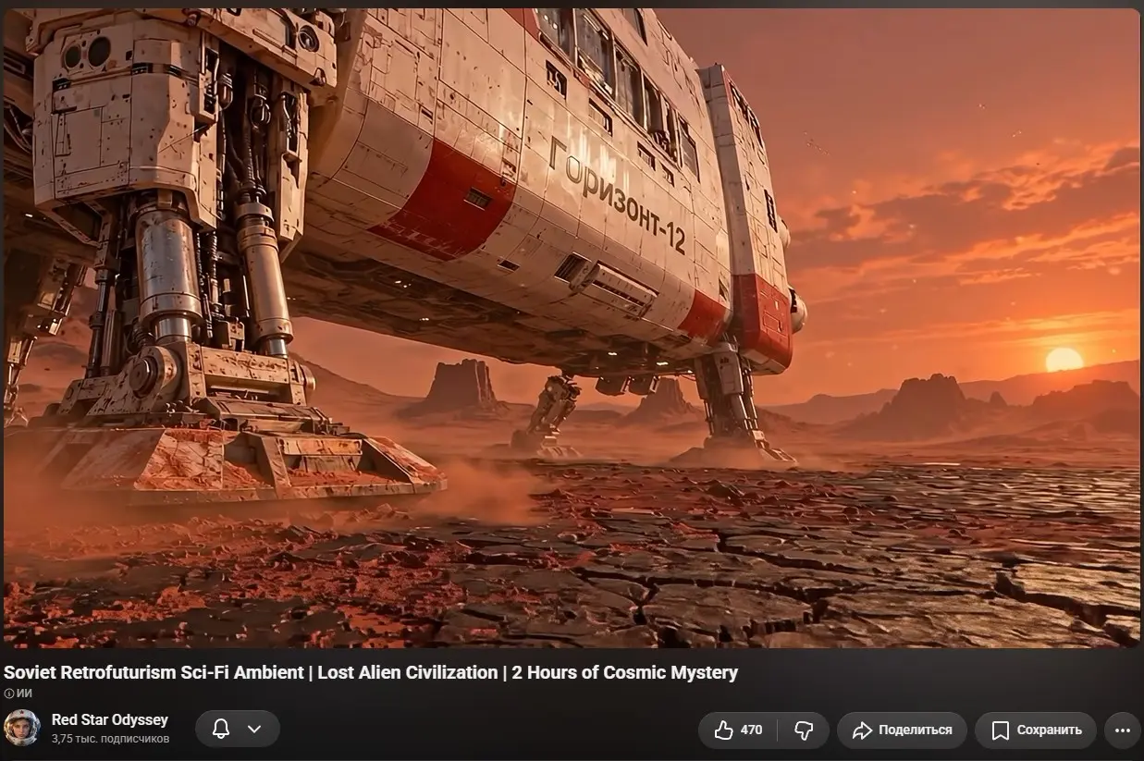Open the three-dot more actions menu
This screenshot has width=1144, height=761.
click(1123, 730)
